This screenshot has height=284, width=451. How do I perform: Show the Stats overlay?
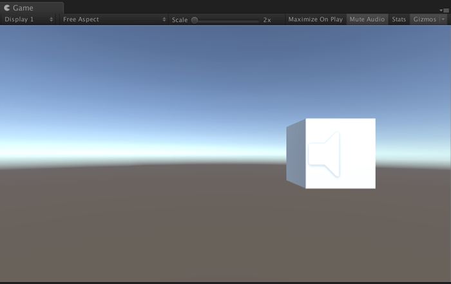pyautogui.click(x=399, y=19)
